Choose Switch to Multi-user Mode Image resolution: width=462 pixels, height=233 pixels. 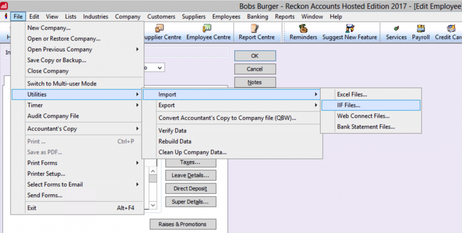[78, 84]
